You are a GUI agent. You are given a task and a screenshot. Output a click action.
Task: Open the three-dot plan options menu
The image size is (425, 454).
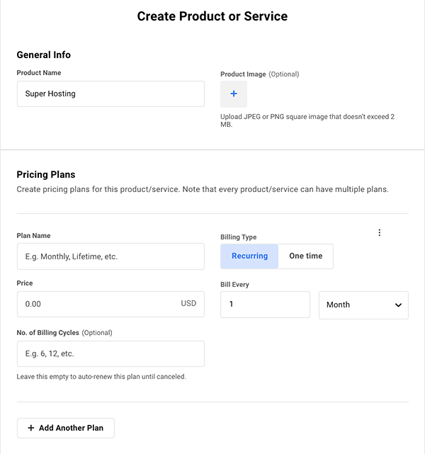(380, 233)
